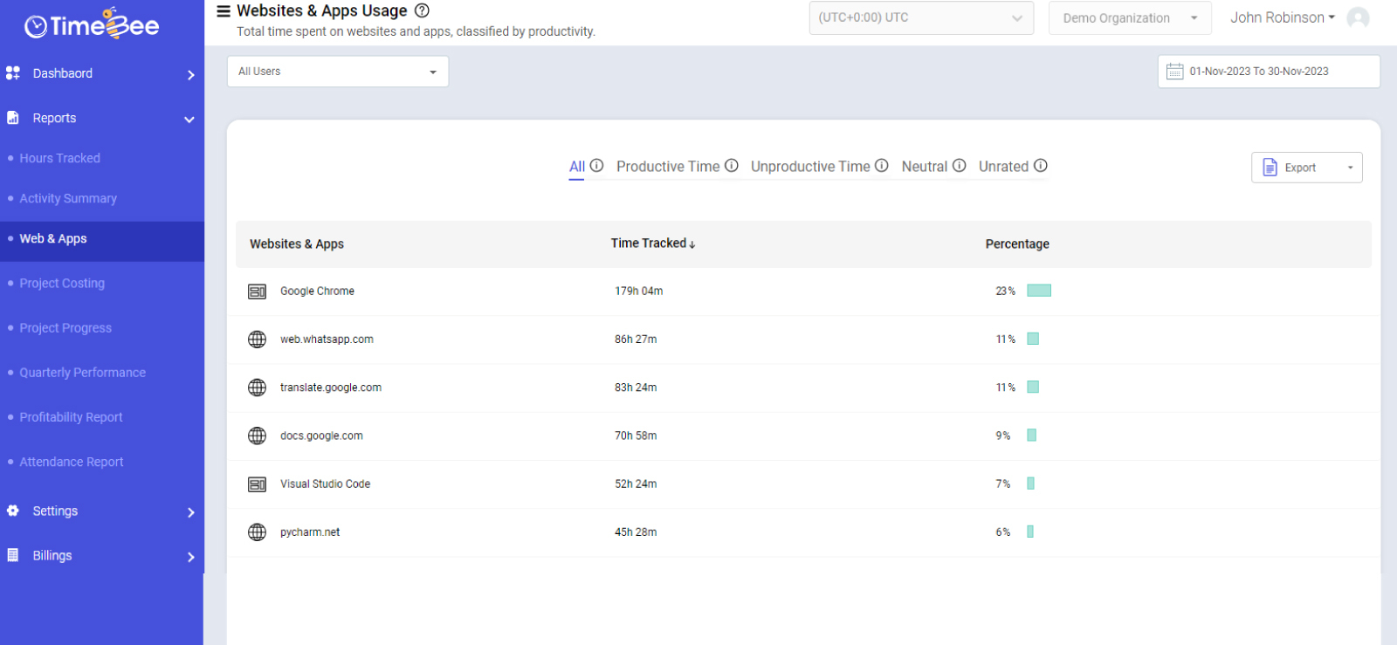Switch to Neutral tab
Screen dimensions: 1397x645
click(x=924, y=167)
